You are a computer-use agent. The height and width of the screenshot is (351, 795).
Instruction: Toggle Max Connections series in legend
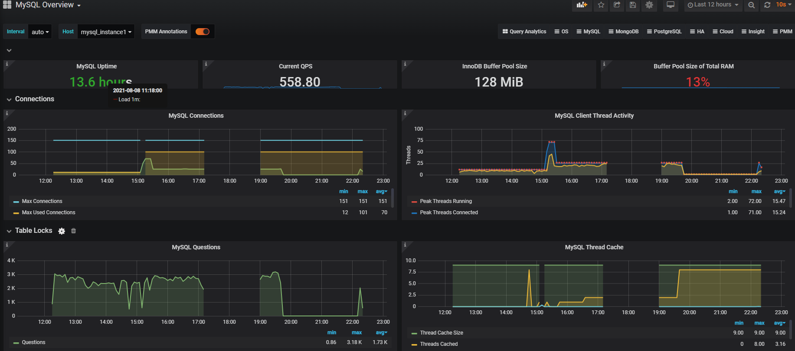42,201
